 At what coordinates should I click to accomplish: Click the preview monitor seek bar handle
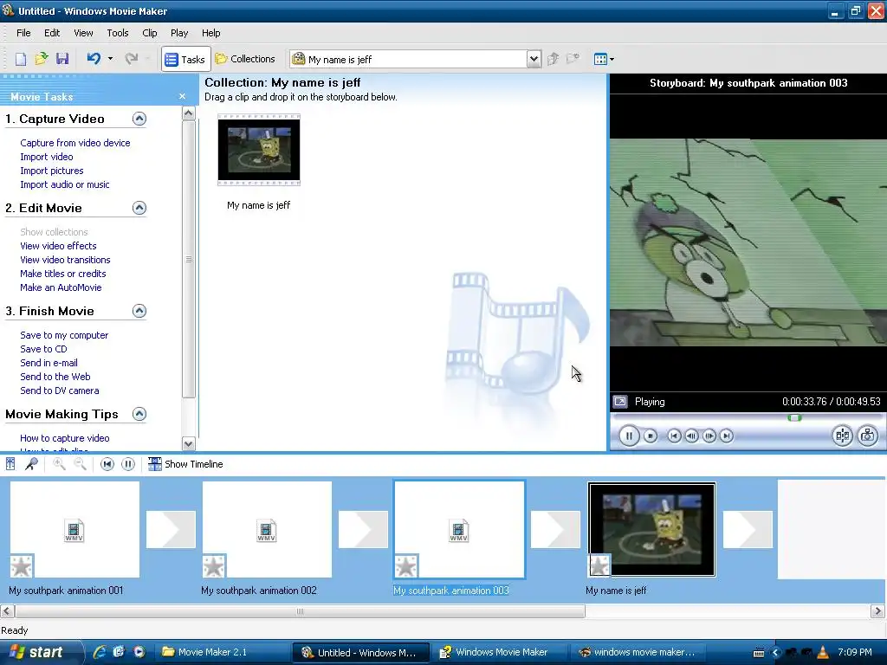[x=795, y=418]
